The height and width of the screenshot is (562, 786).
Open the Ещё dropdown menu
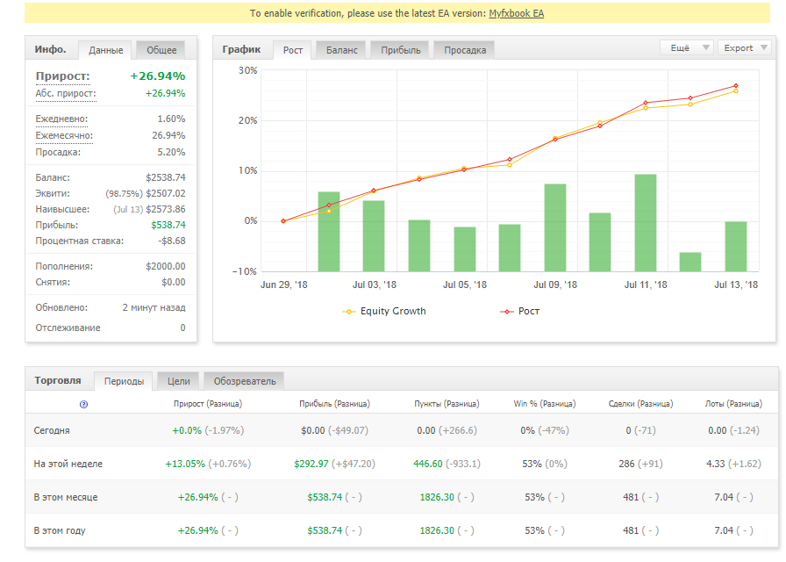pos(687,48)
